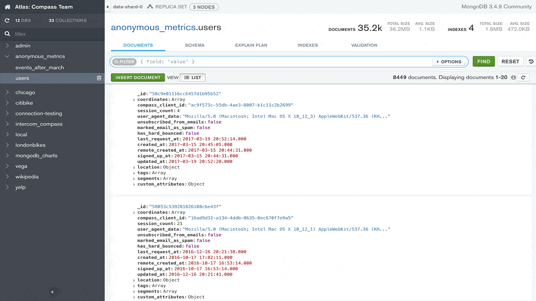Collapse the sidebar using the arrow toggle
The image size is (536, 301).
[108, 7]
